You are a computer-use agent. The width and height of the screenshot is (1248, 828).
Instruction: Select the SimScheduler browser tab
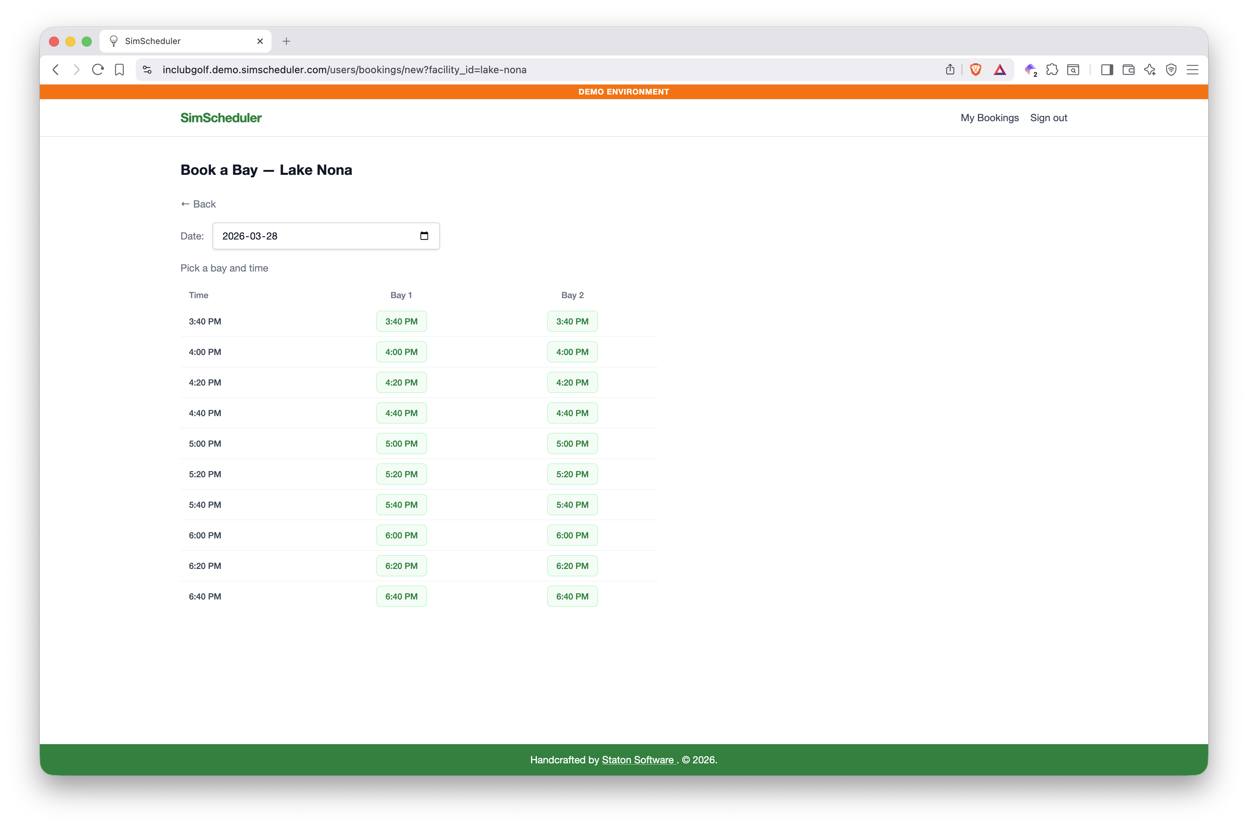coord(179,41)
